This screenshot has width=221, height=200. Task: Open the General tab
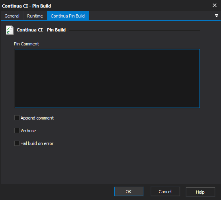(x=12, y=16)
